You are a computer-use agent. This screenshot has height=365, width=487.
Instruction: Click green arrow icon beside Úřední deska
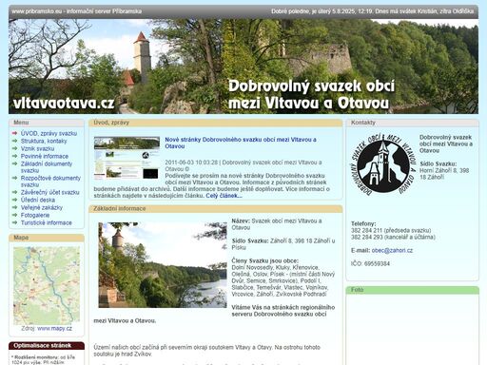(x=14, y=200)
